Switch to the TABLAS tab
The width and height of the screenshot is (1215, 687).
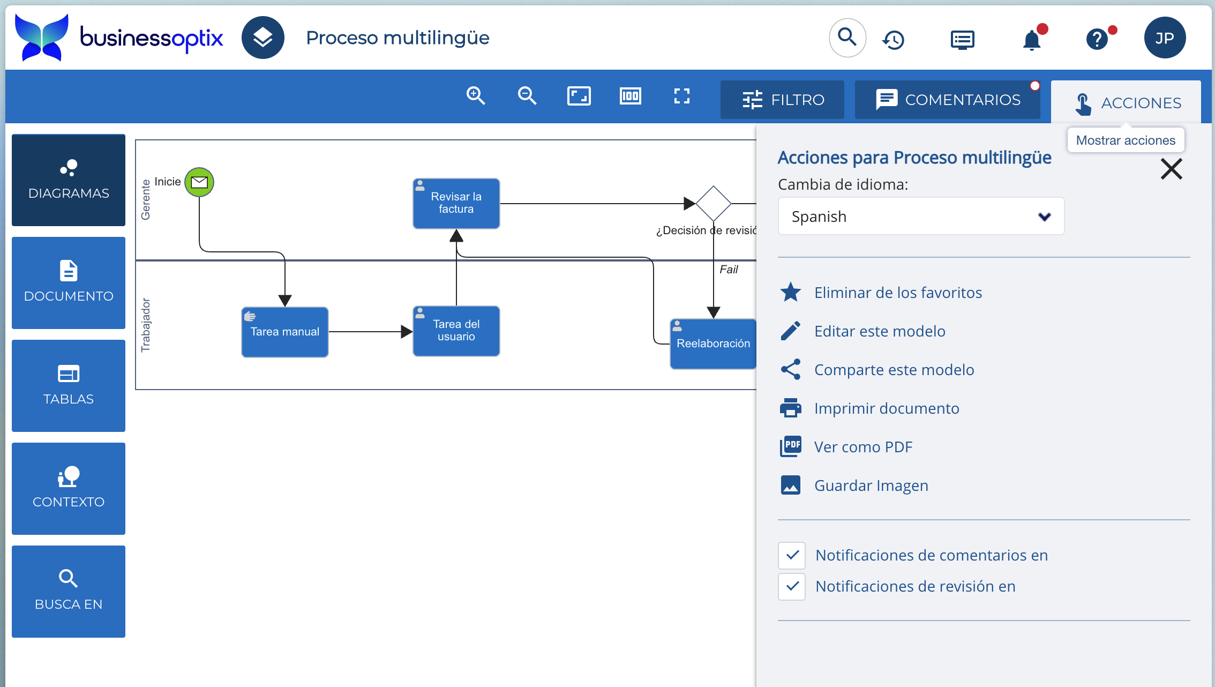[69, 385]
